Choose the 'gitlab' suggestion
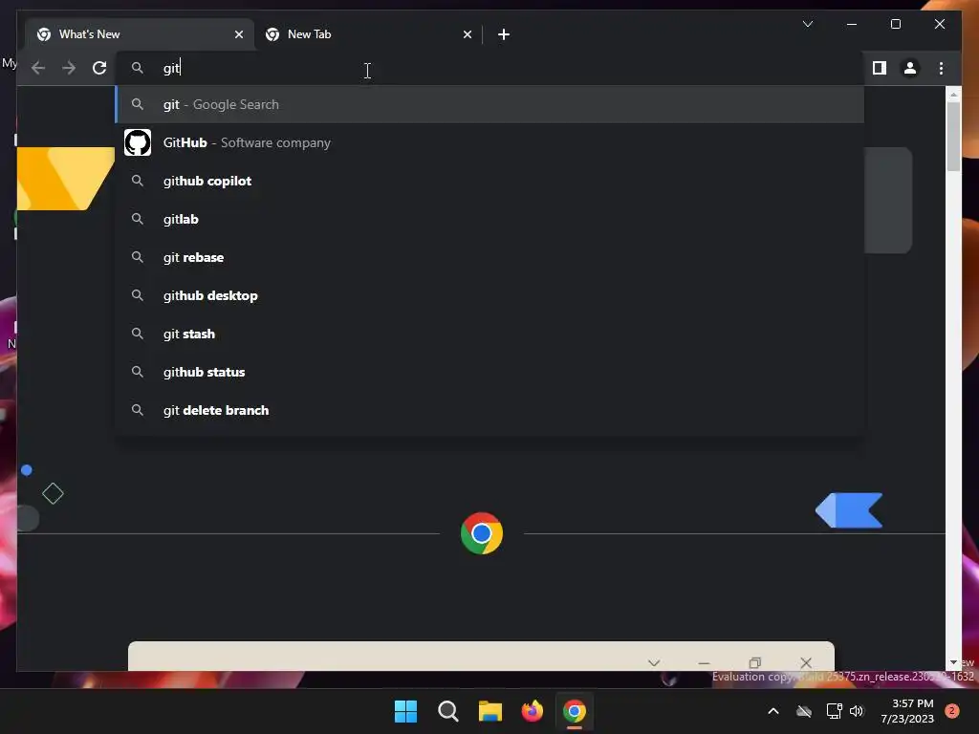Viewport: 979px width, 734px height. pyautogui.click(x=490, y=219)
